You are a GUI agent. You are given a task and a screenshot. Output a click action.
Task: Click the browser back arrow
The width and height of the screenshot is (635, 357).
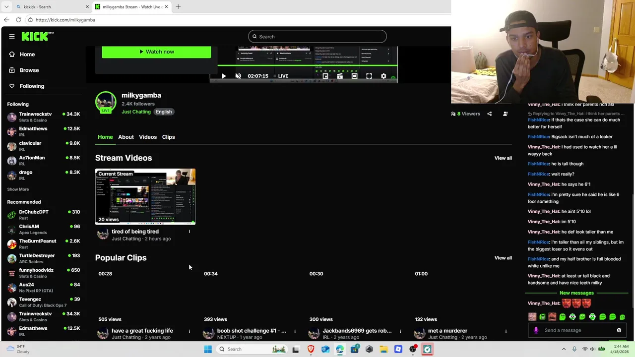coord(6,20)
